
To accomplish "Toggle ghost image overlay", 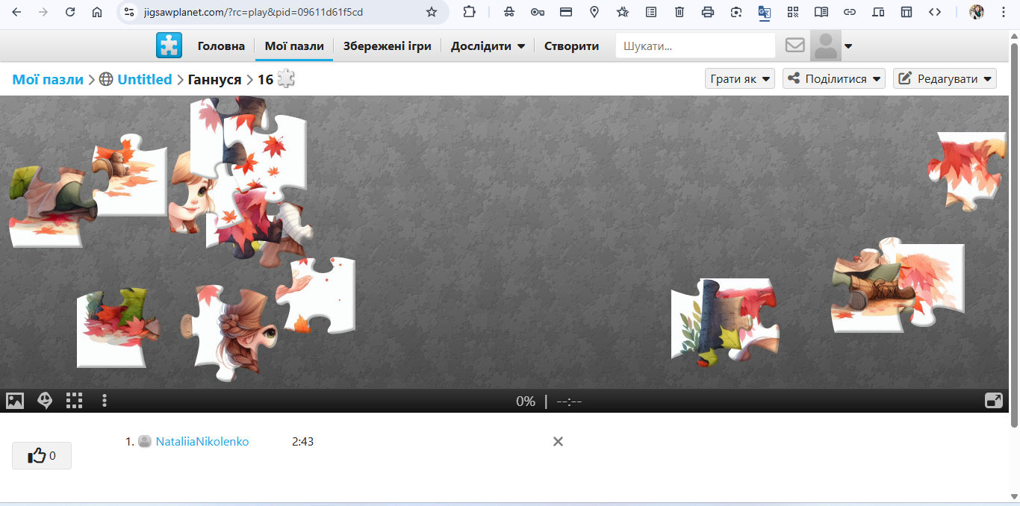I will pyautogui.click(x=45, y=401).
